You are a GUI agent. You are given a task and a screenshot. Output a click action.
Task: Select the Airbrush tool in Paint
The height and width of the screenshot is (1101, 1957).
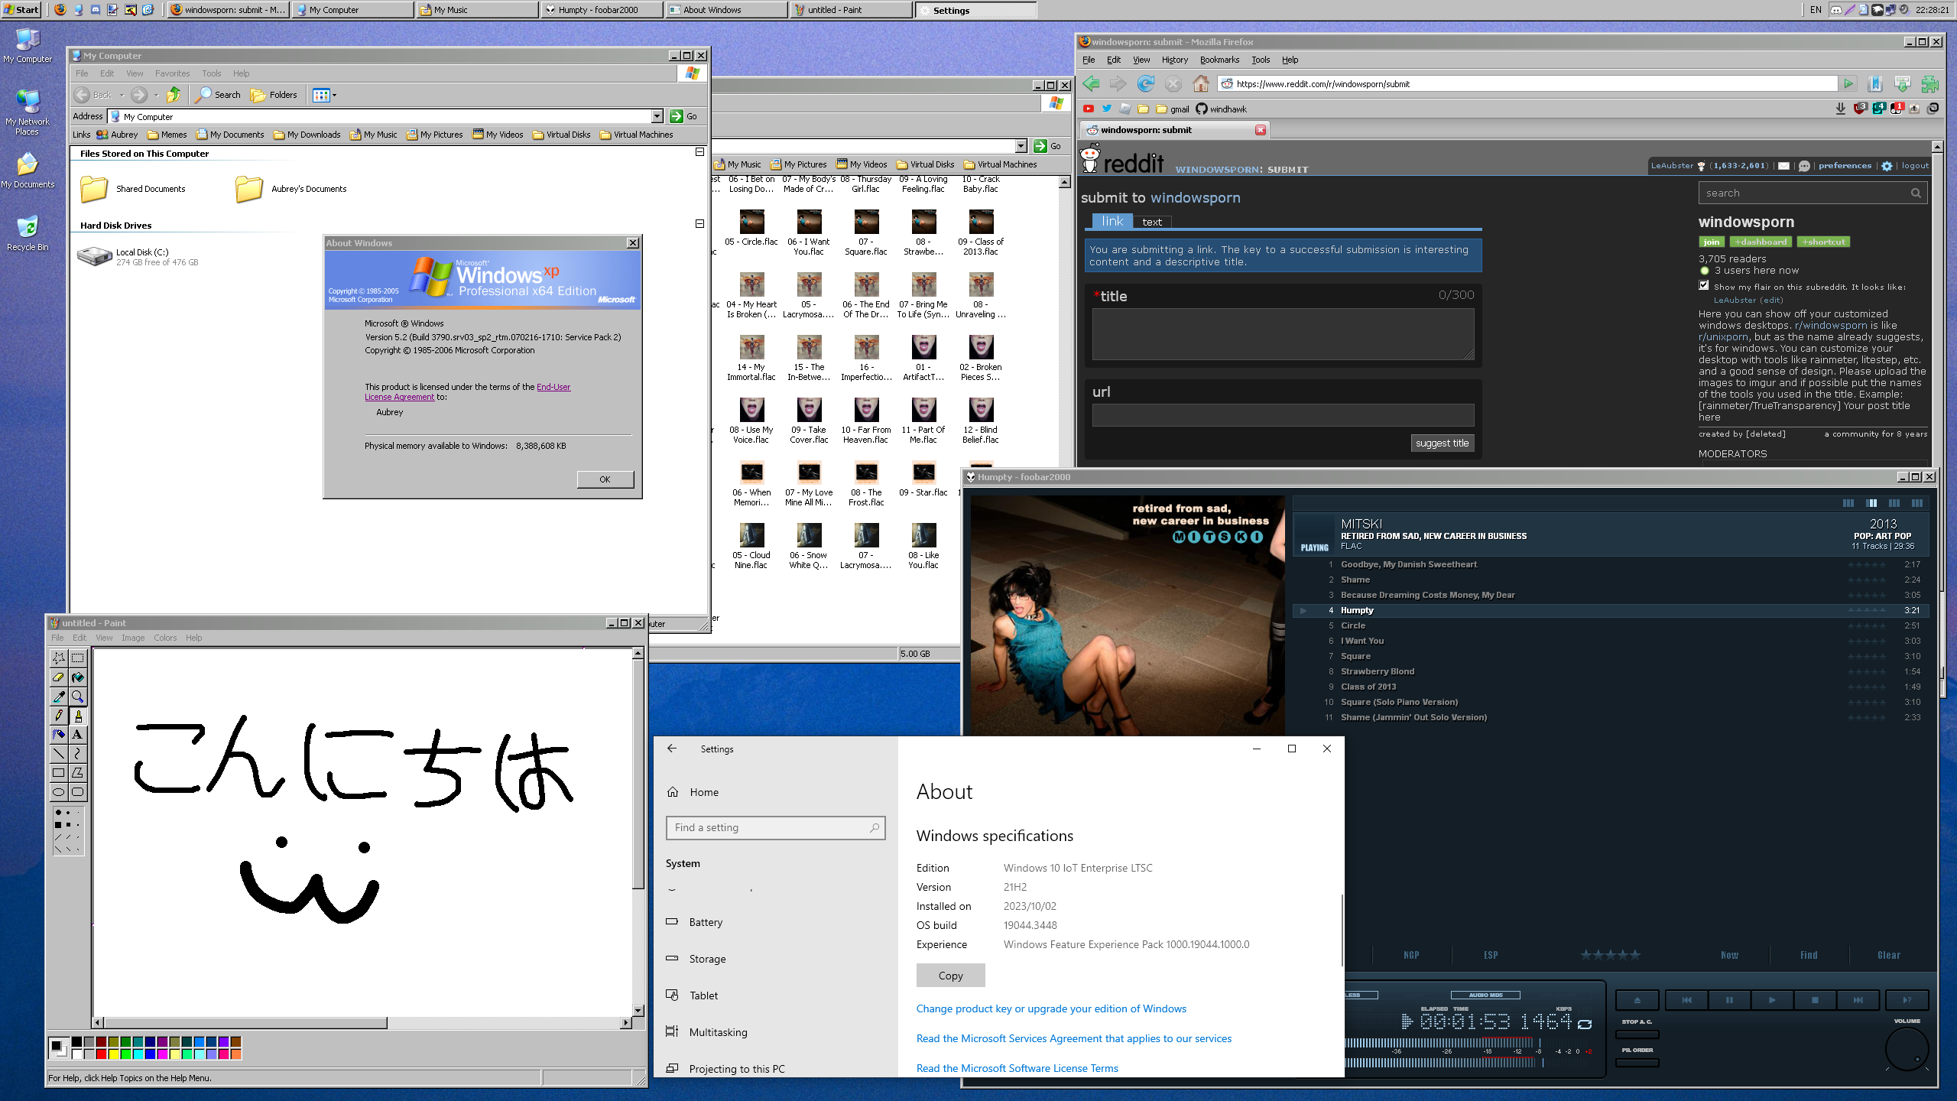click(58, 735)
